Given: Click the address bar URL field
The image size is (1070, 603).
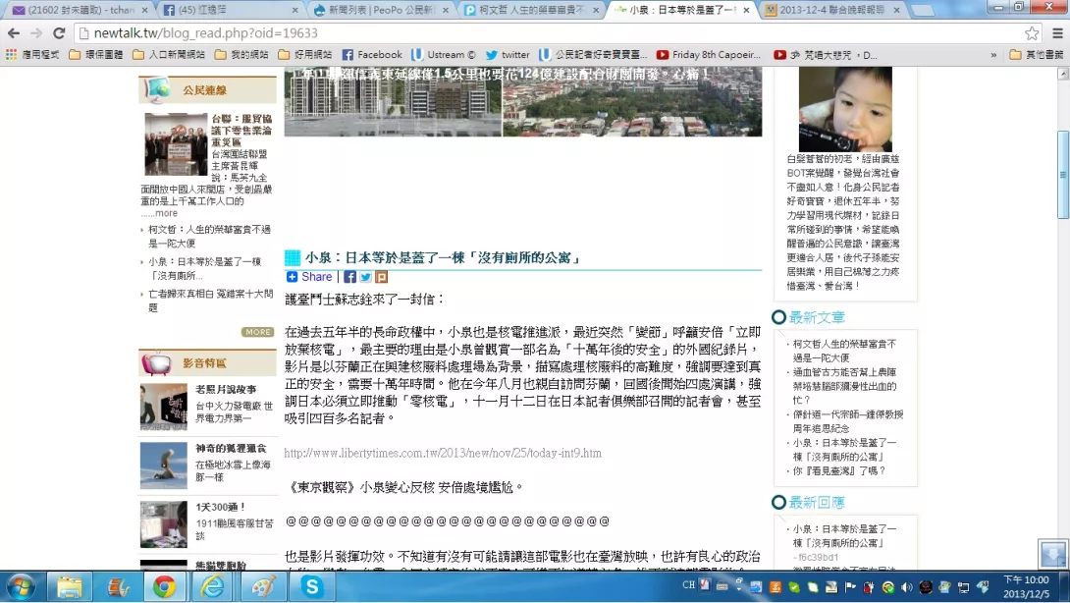Looking at the screenshot, I should (546, 32).
